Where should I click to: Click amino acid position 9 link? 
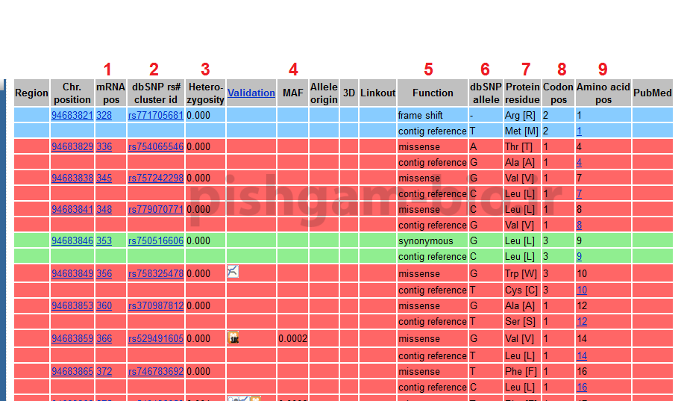pyautogui.click(x=579, y=257)
